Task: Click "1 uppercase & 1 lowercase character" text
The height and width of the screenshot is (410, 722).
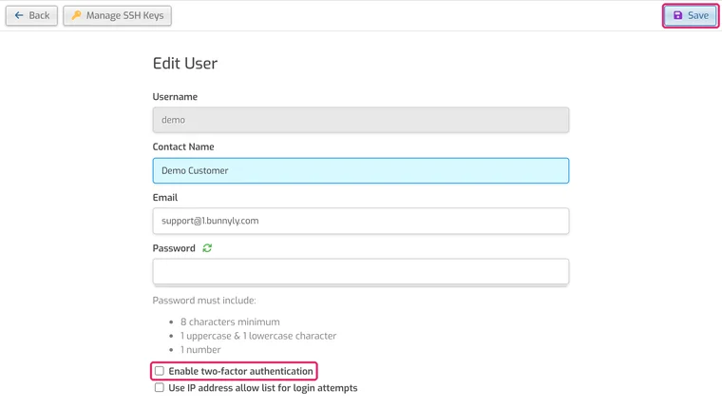Action: (258, 336)
